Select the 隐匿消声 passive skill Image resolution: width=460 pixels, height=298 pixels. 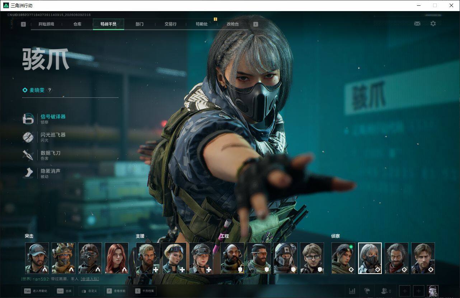pyautogui.click(x=42, y=173)
